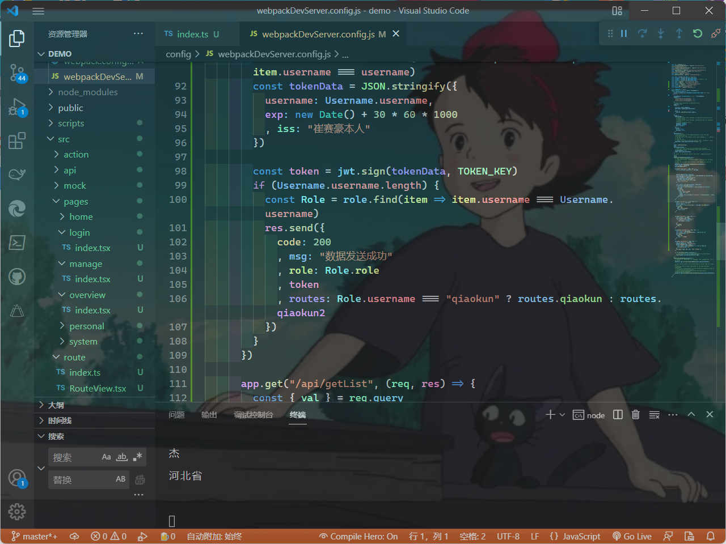Click the debug toolbar drag handle
Image resolution: width=726 pixels, height=544 pixels.
(610, 34)
